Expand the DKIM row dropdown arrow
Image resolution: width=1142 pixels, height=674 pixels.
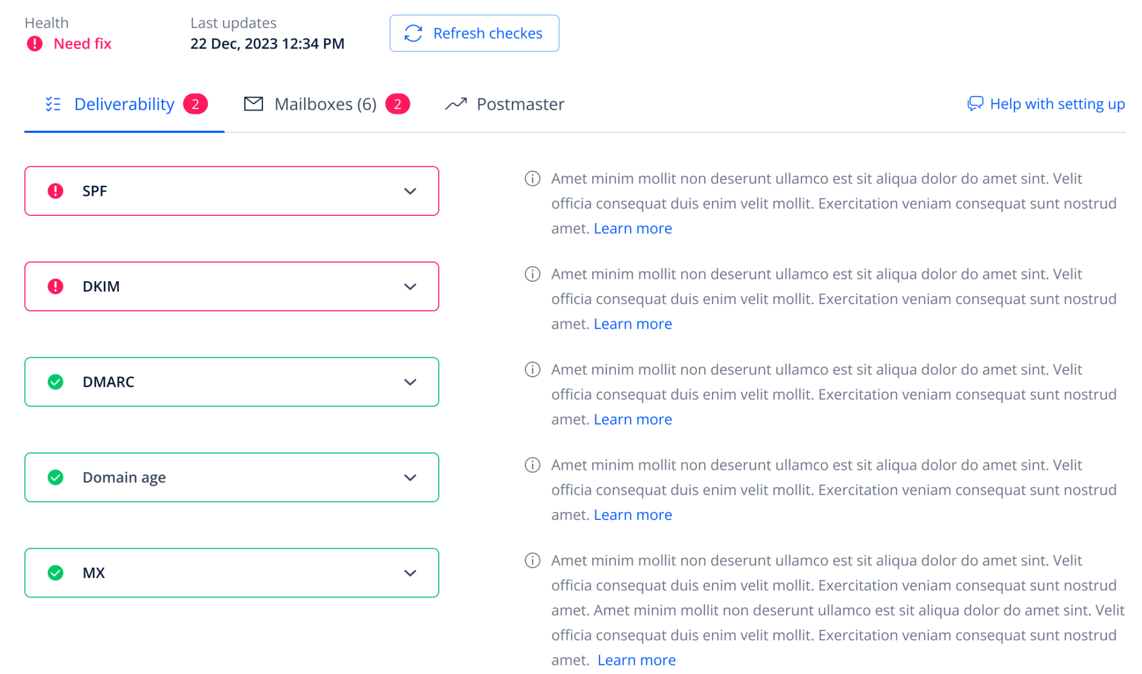410,287
